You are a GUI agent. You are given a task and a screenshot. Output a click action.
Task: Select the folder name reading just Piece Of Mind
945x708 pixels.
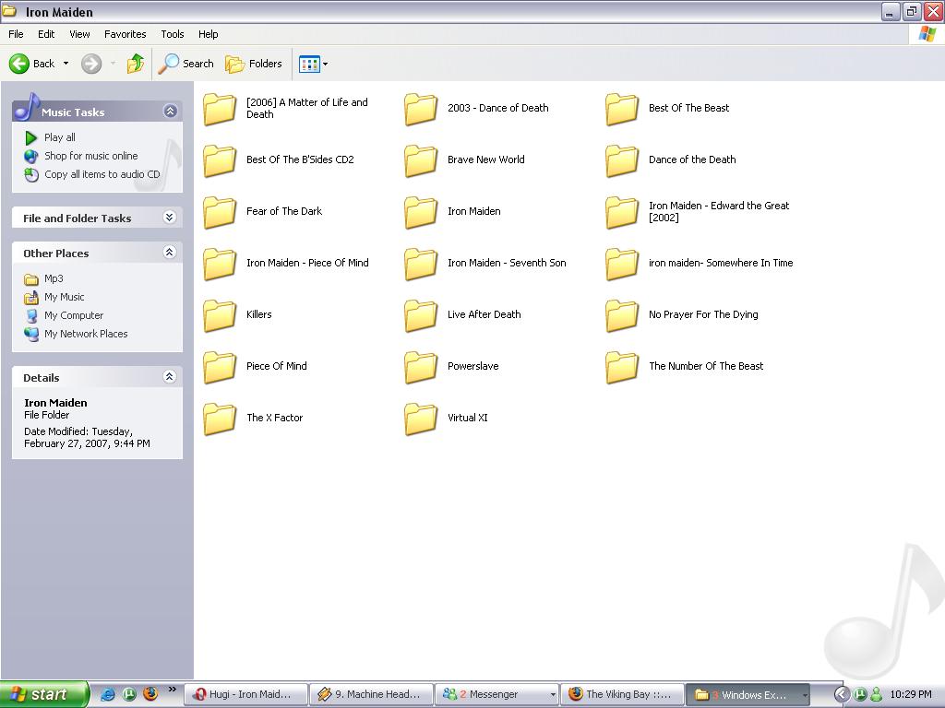point(277,366)
